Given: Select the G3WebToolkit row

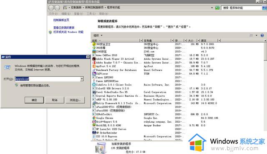Looking at the screenshot, I should [x=156, y=114].
